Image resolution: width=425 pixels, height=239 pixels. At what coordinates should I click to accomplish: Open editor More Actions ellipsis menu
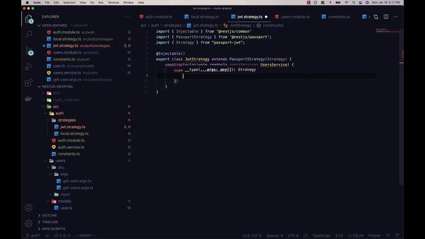click(396, 17)
